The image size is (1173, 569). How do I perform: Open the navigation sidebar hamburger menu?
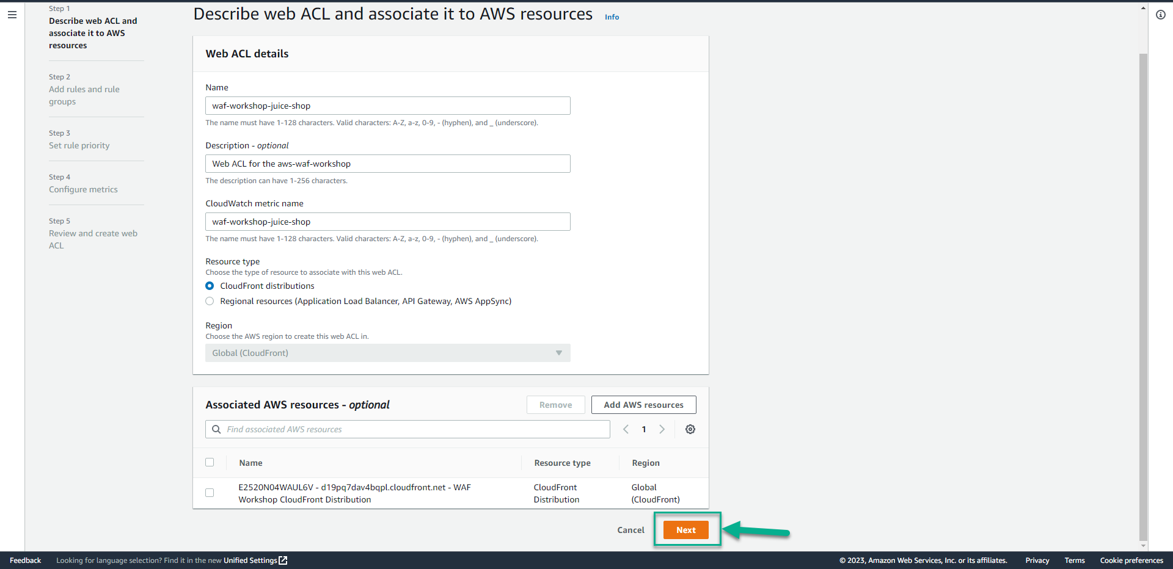pos(12,15)
